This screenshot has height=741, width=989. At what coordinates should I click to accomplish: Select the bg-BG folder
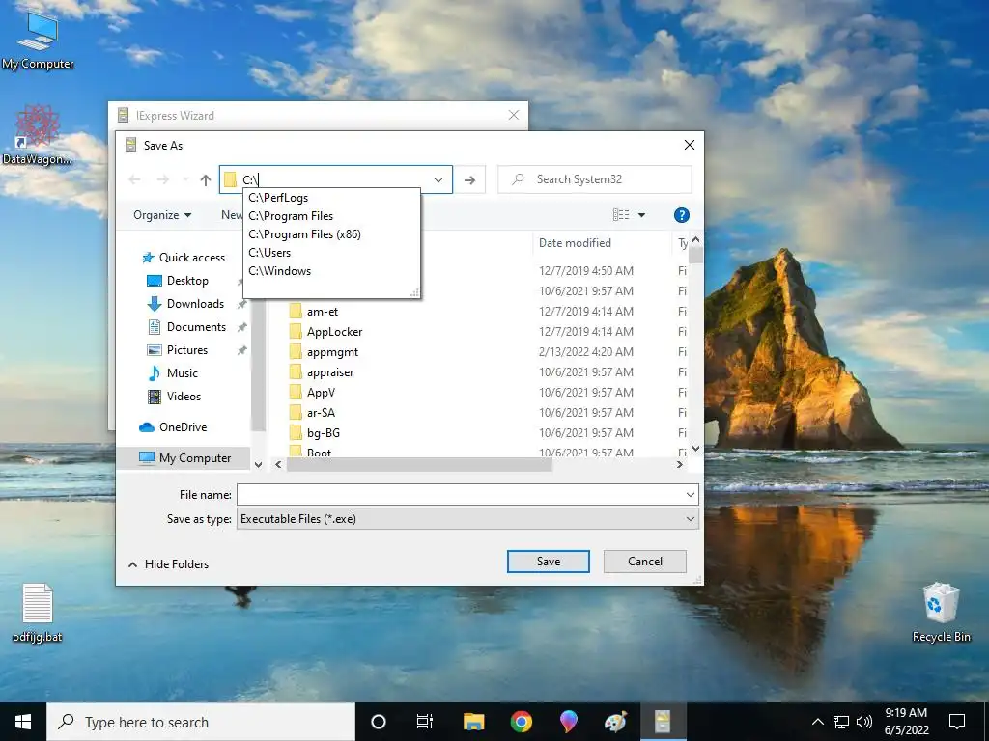[315, 433]
